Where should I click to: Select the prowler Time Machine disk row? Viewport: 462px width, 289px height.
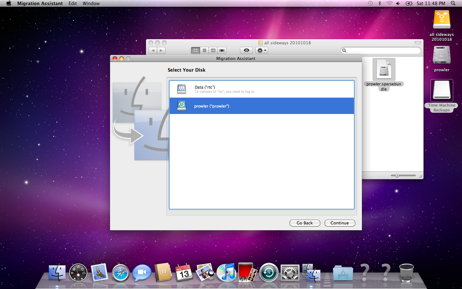[261, 106]
